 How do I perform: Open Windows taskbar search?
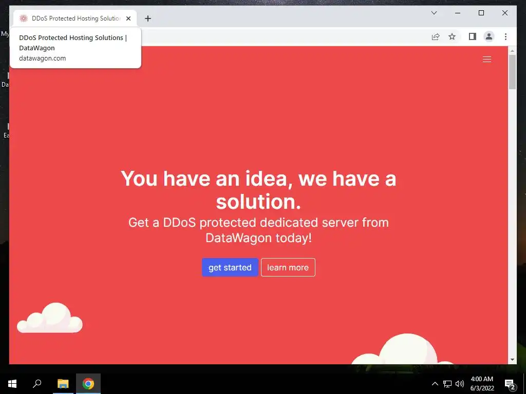click(37, 384)
